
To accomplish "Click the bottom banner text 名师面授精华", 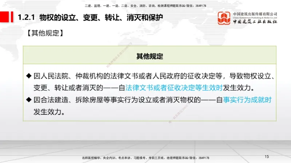I will click(145, 158).
